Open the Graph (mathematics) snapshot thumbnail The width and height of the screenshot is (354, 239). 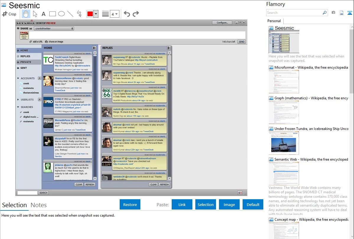click(284, 112)
